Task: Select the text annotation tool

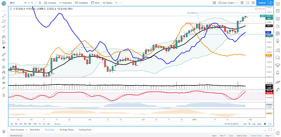Action: click(x=4, y=32)
